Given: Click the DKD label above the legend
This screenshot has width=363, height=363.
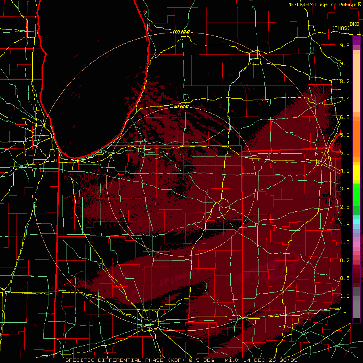Looking at the screenshot, I should (x=355, y=24).
